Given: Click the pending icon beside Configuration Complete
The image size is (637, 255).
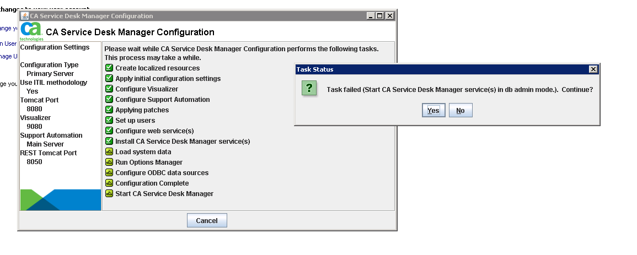Looking at the screenshot, I should pyautogui.click(x=109, y=183).
